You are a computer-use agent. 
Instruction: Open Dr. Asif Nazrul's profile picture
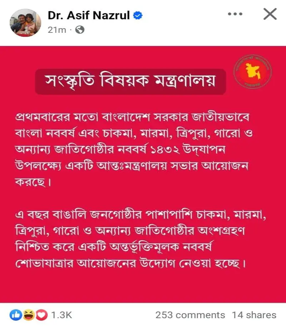pos(25,23)
